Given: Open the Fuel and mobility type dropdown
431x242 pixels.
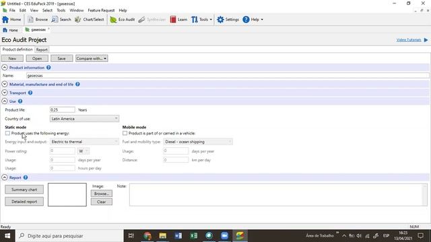Looking at the screenshot, I should pyautogui.click(x=198, y=142).
